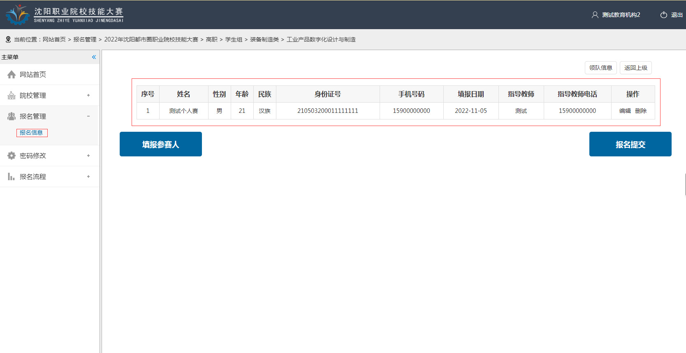Click the 填报参赛人 button
Screen dimensions: 686x353
click(x=161, y=144)
